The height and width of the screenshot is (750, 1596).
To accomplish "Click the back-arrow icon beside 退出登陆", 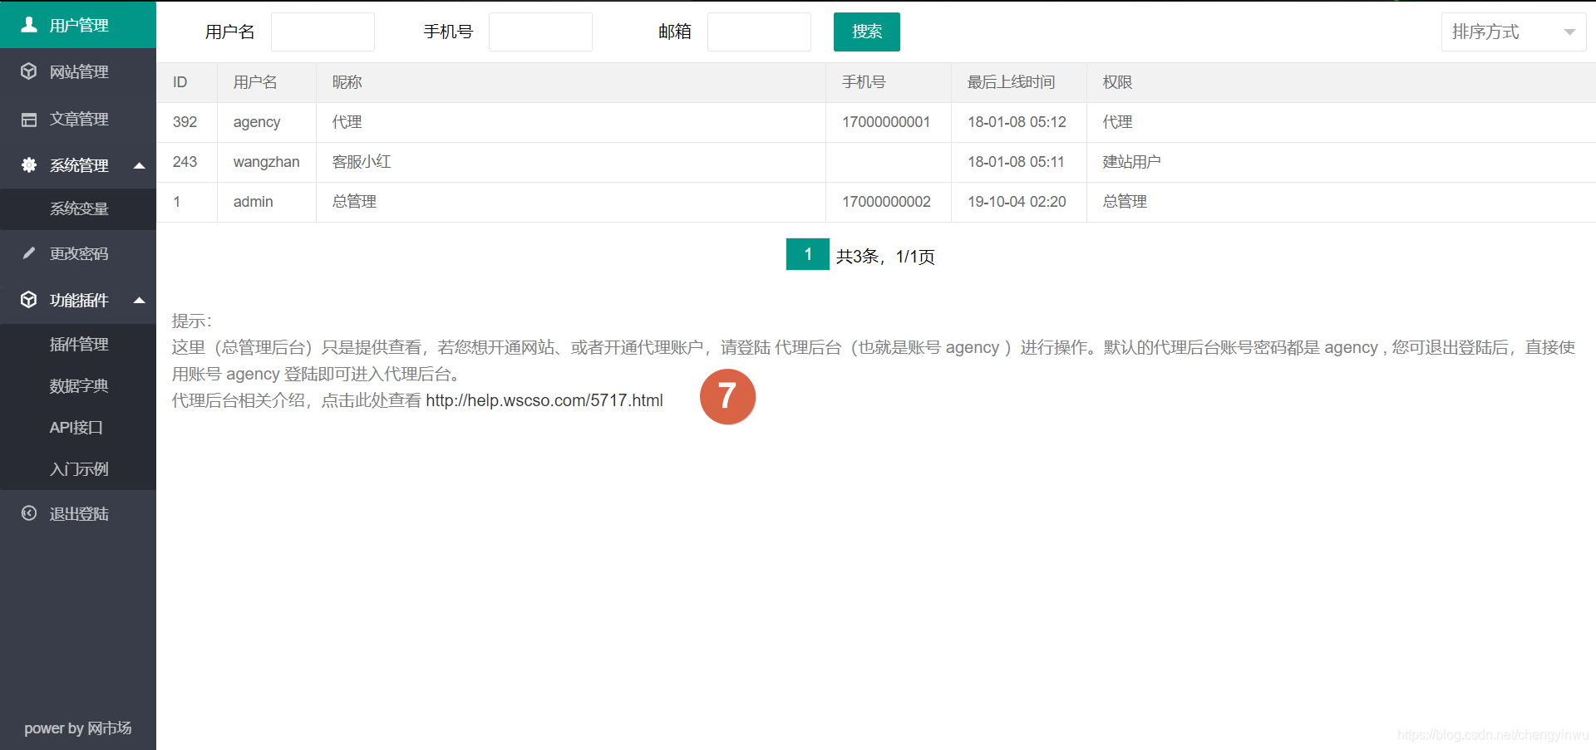I will point(29,513).
